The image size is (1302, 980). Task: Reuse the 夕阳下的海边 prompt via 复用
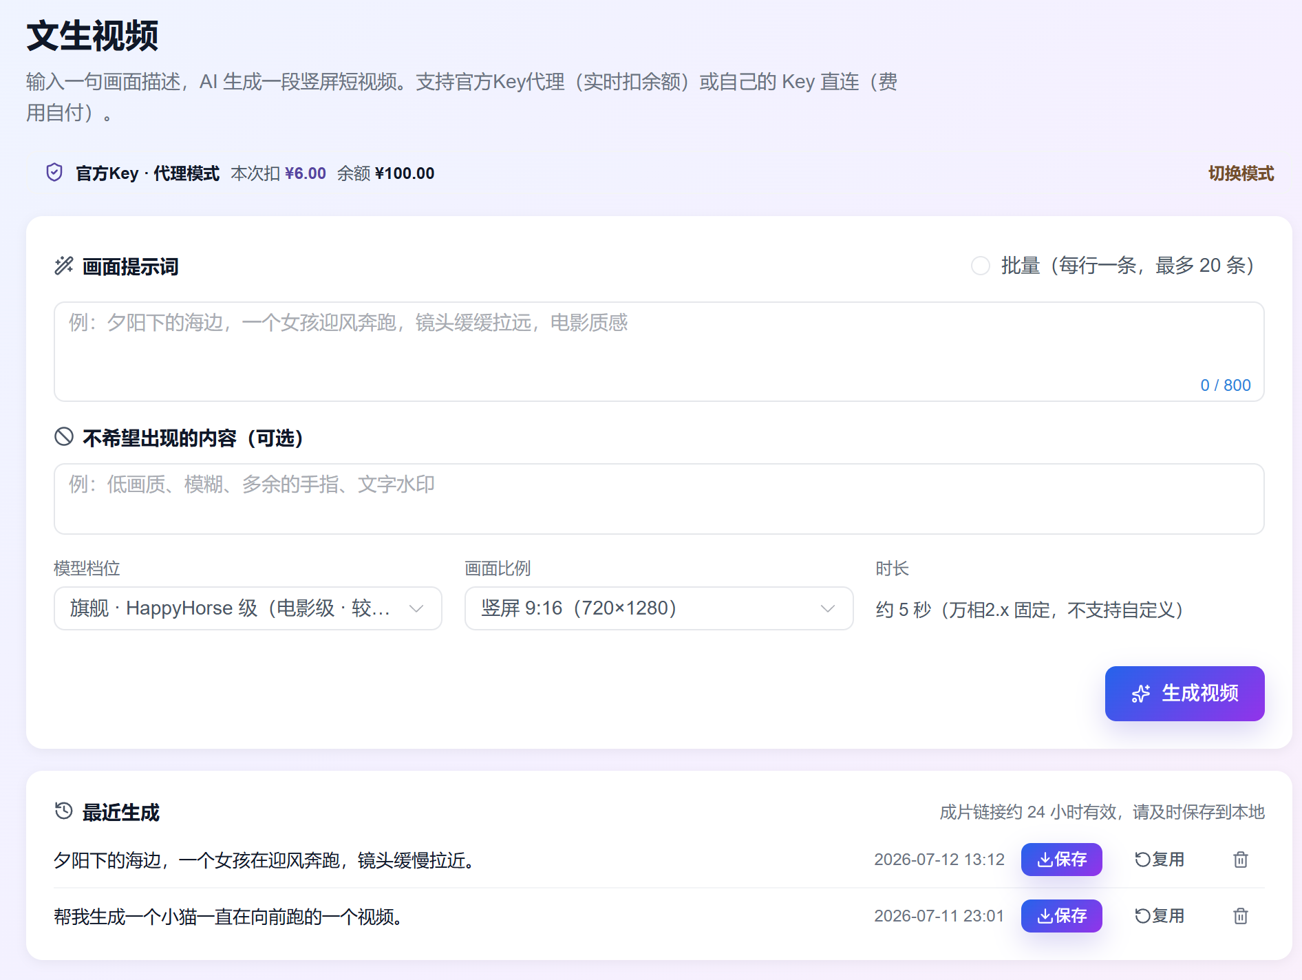(1160, 860)
